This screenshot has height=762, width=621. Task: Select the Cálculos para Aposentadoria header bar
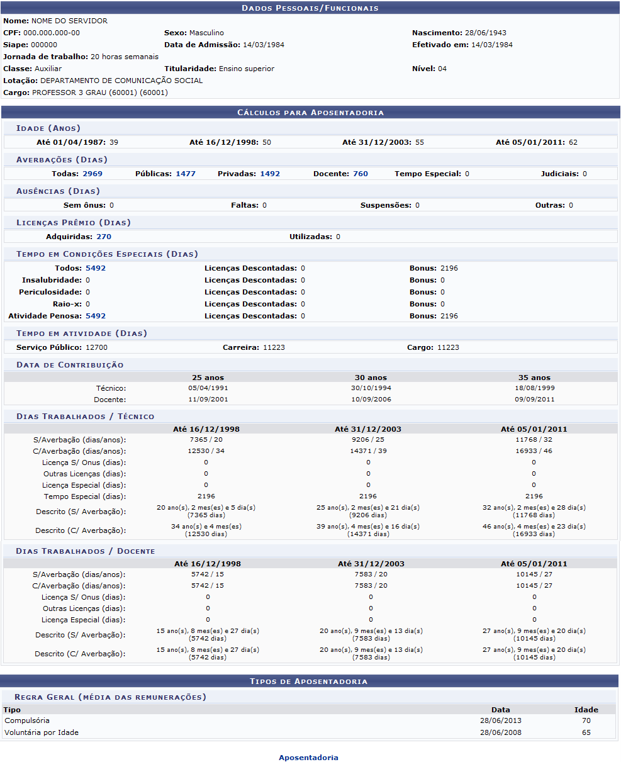click(x=310, y=112)
